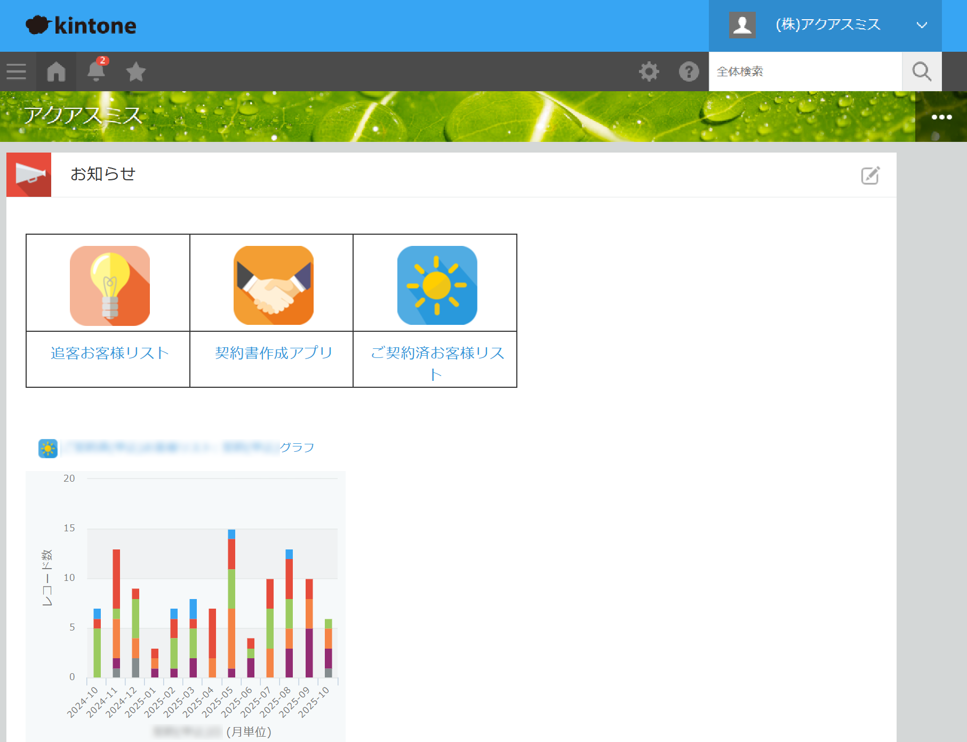
Task: Open the hamburger navigation menu
Action: point(17,71)
